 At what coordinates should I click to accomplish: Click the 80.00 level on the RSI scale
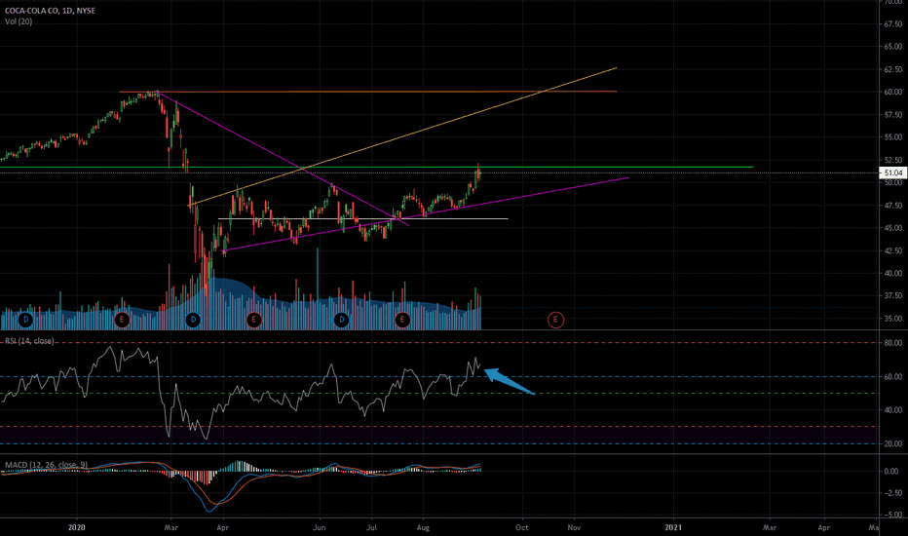click(892, 343)
